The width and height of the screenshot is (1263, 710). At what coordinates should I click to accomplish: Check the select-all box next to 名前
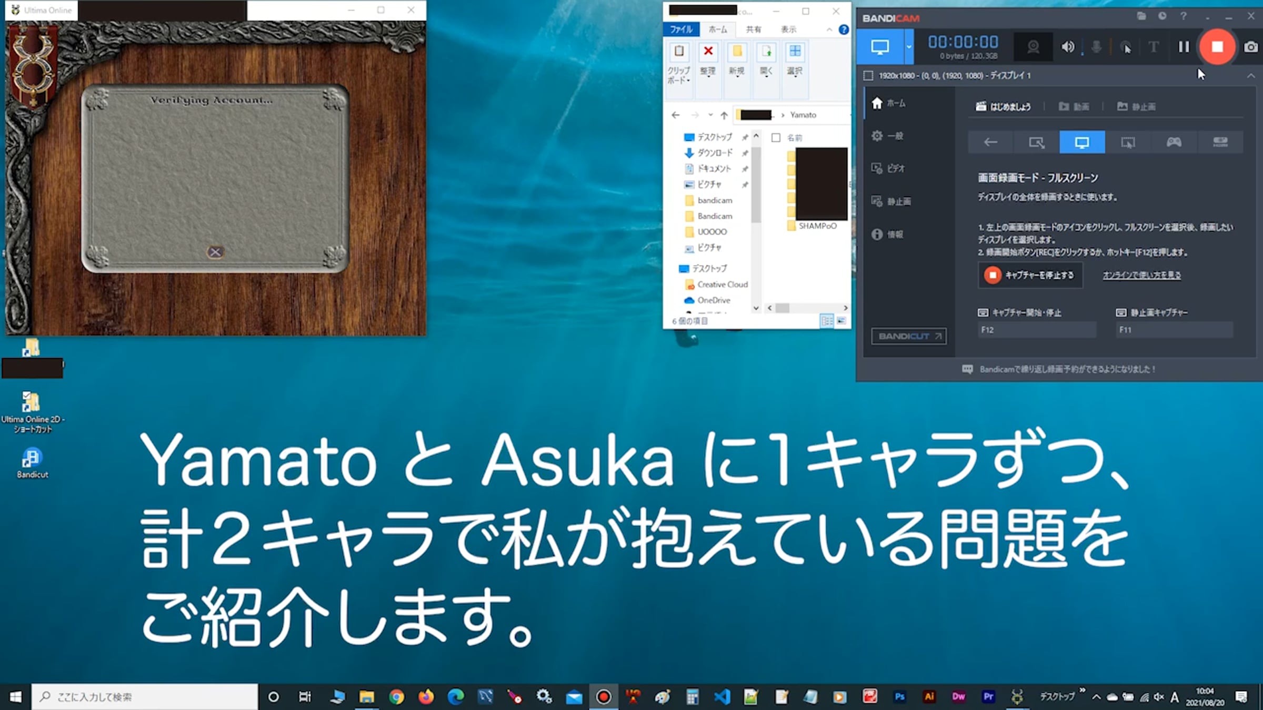[x=776, y=138]
